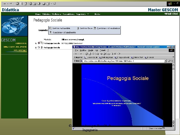The image size is (180, 135).
Task: Select PED. SOCIALE in GESCOM sidebar
Action: click(20, 50)
